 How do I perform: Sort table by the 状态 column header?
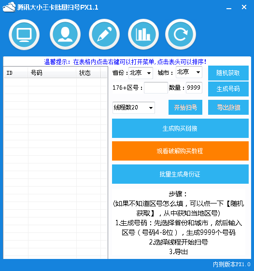[x=88, y=73]
